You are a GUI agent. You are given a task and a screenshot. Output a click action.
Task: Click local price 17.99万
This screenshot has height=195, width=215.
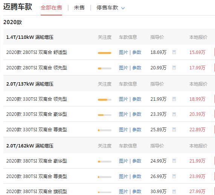197,68
